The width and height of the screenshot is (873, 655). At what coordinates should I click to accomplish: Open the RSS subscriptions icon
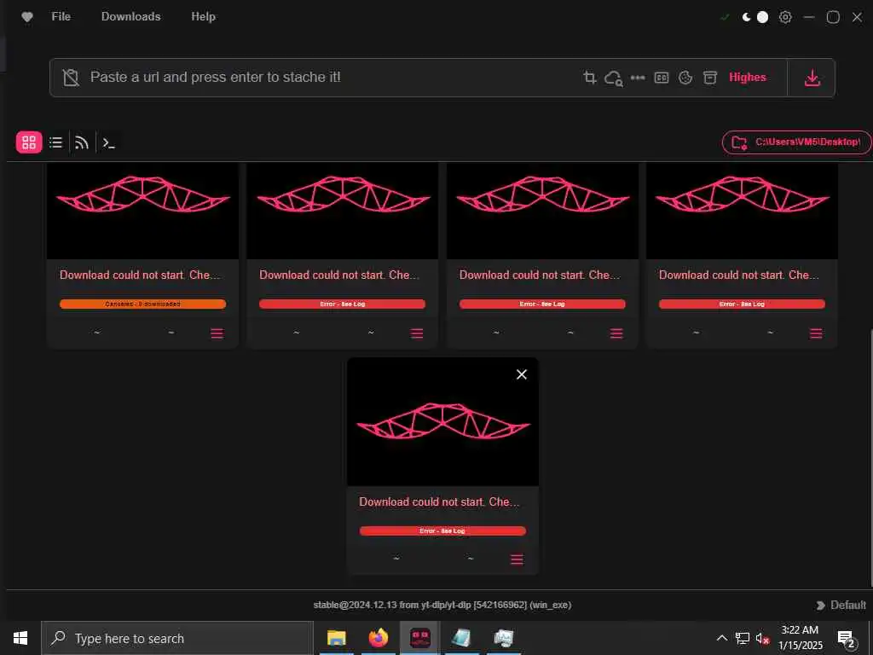tap(82, 142)
